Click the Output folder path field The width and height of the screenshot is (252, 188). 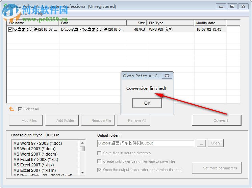[146, 143]
